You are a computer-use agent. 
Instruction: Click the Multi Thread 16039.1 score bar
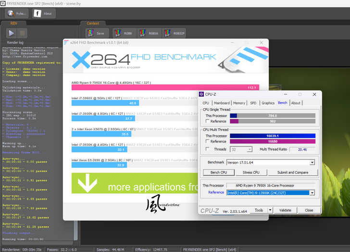pyautogui.click(x=273, y=136)
